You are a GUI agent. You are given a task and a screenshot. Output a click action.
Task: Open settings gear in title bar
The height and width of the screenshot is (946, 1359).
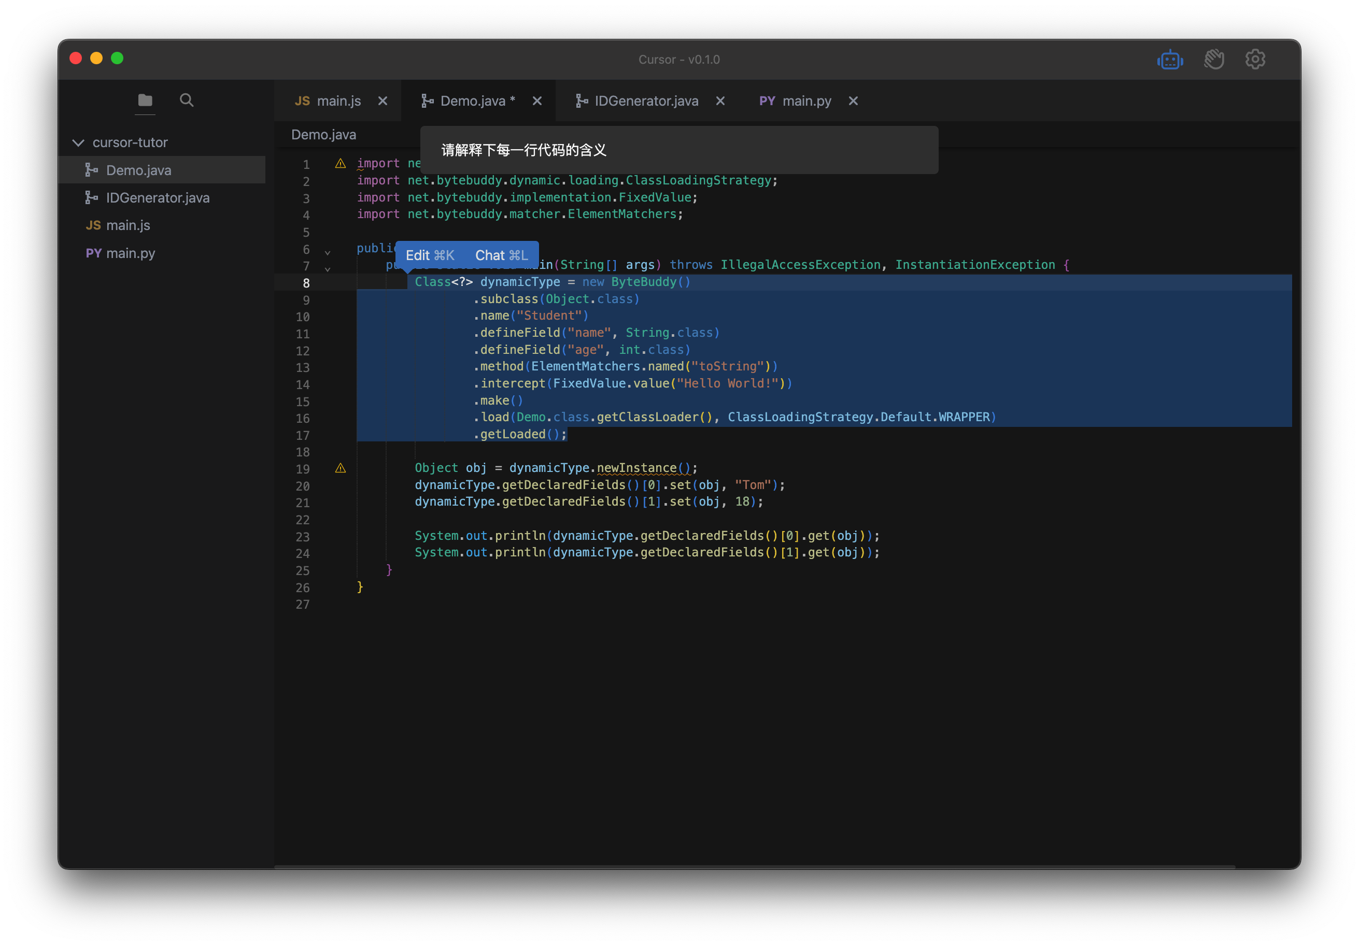tap(1255, 59)
